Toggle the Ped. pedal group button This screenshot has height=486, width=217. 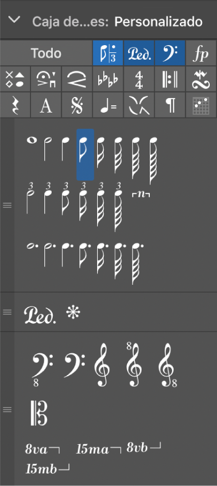[139, 54]
